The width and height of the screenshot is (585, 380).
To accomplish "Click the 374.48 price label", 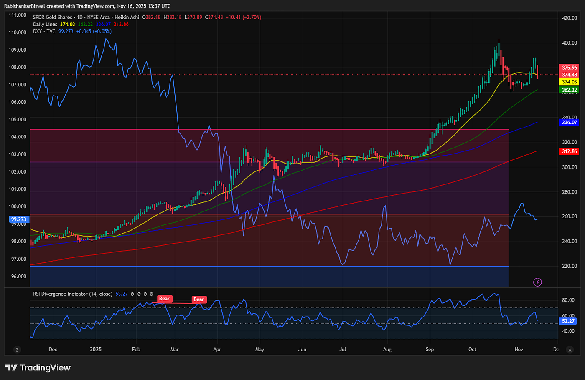I will [569, 75].
